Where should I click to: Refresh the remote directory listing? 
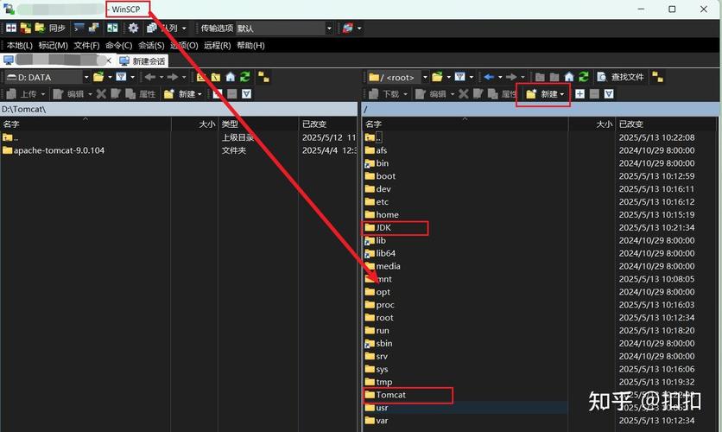pos(583,77)
